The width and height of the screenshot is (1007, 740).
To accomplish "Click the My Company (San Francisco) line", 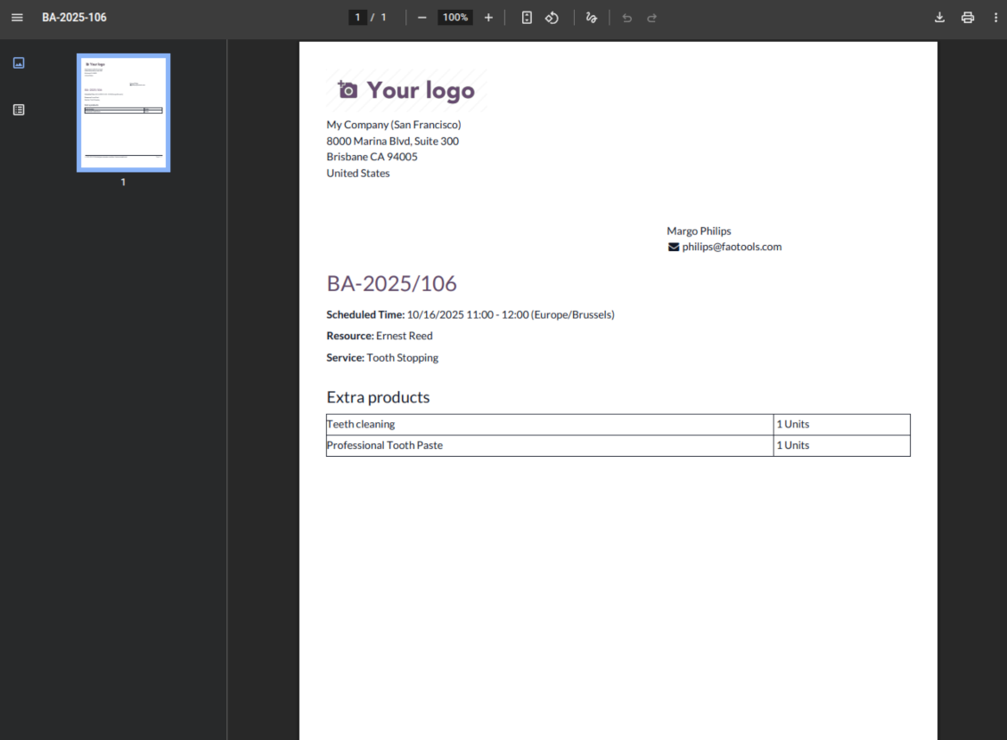I will [x=394, y=125].
